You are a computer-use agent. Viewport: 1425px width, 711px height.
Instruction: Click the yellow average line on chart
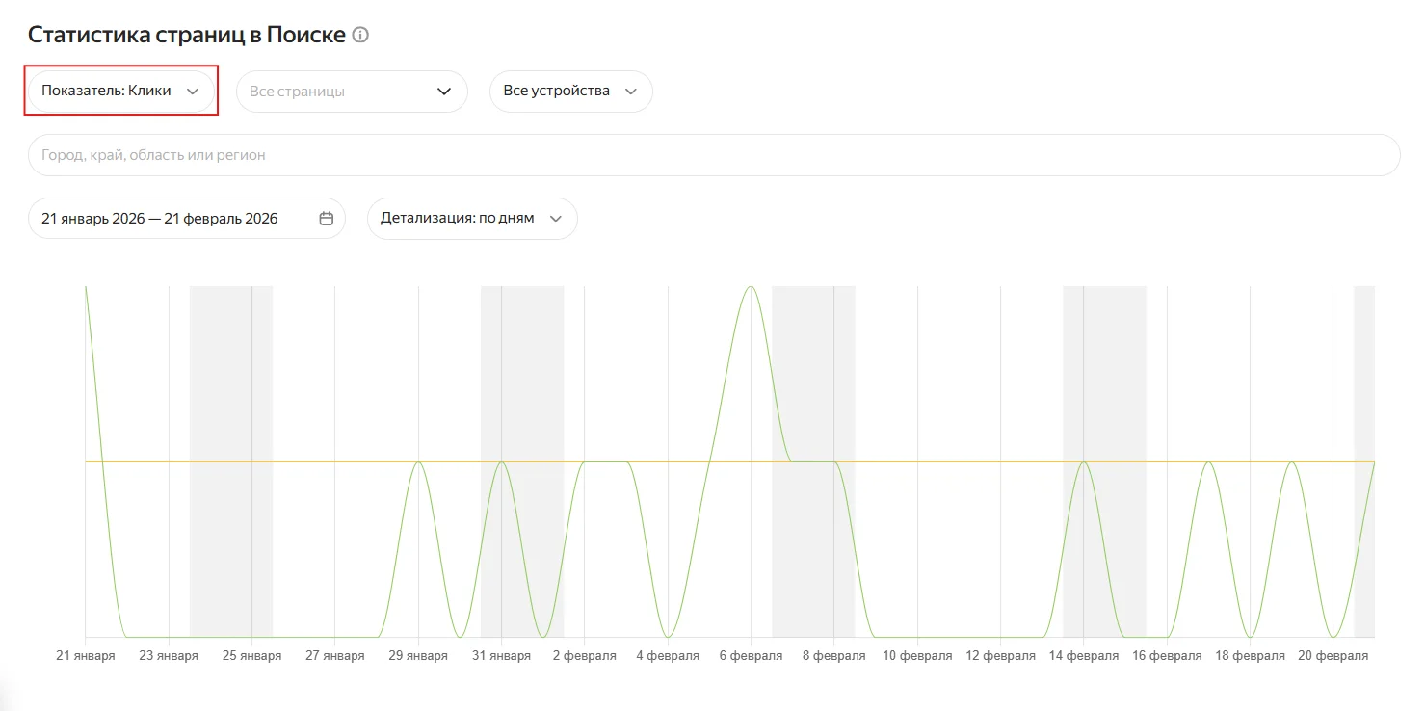point(944,461)
